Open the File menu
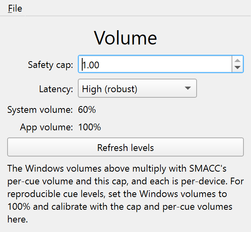The width and height of the screenshot is (251, 232). tap(15, 8)
